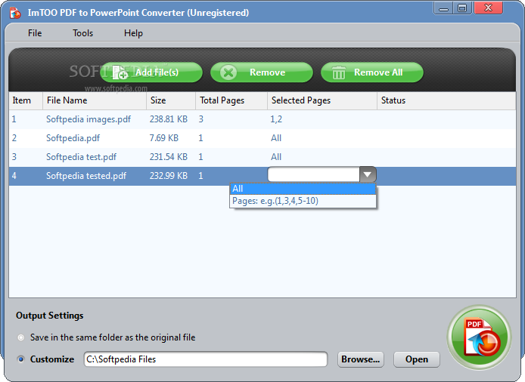
Task: Open the Help menu
Action: click(x=133, y=33)
